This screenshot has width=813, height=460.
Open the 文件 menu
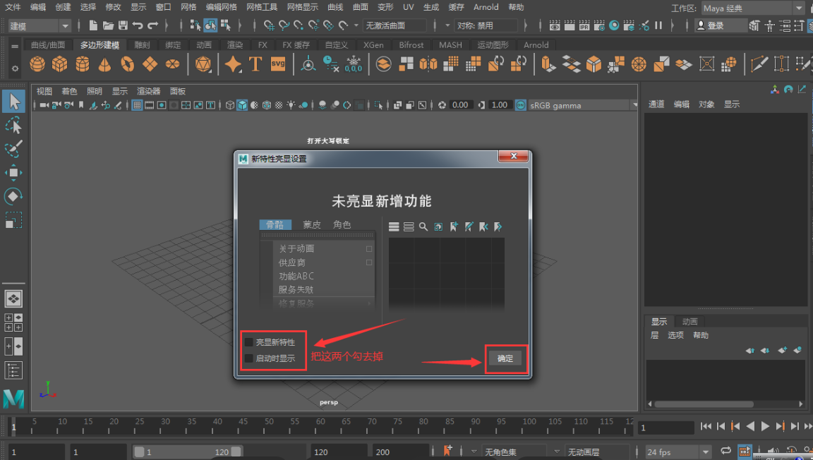[x=13, y=7]
